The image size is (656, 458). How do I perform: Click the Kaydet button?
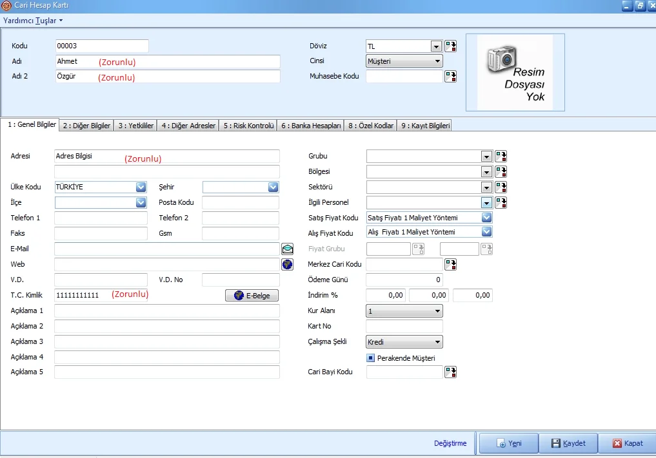(x=568, y=443)
